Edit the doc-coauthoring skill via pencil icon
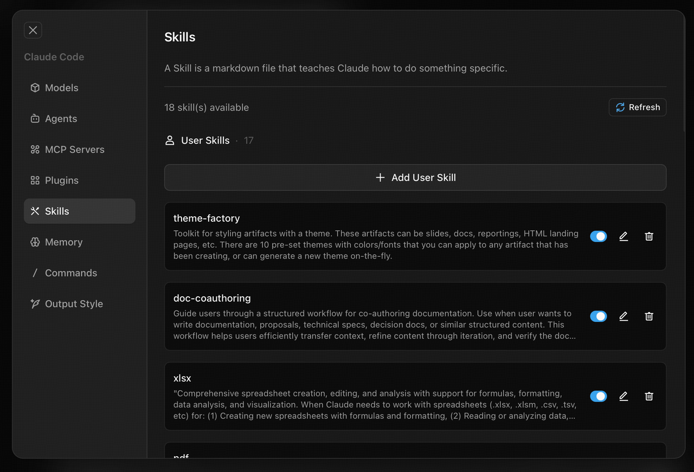The height and width of the screenshot is (472, 694). [624, 316]
